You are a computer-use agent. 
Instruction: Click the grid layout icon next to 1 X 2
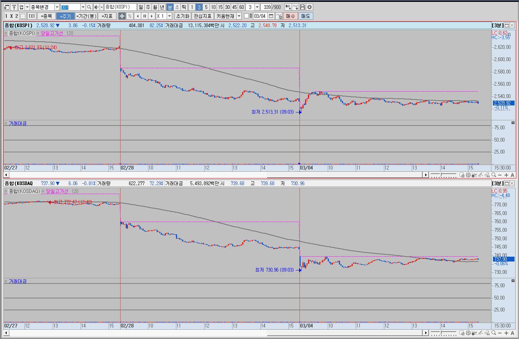[23, 16]
